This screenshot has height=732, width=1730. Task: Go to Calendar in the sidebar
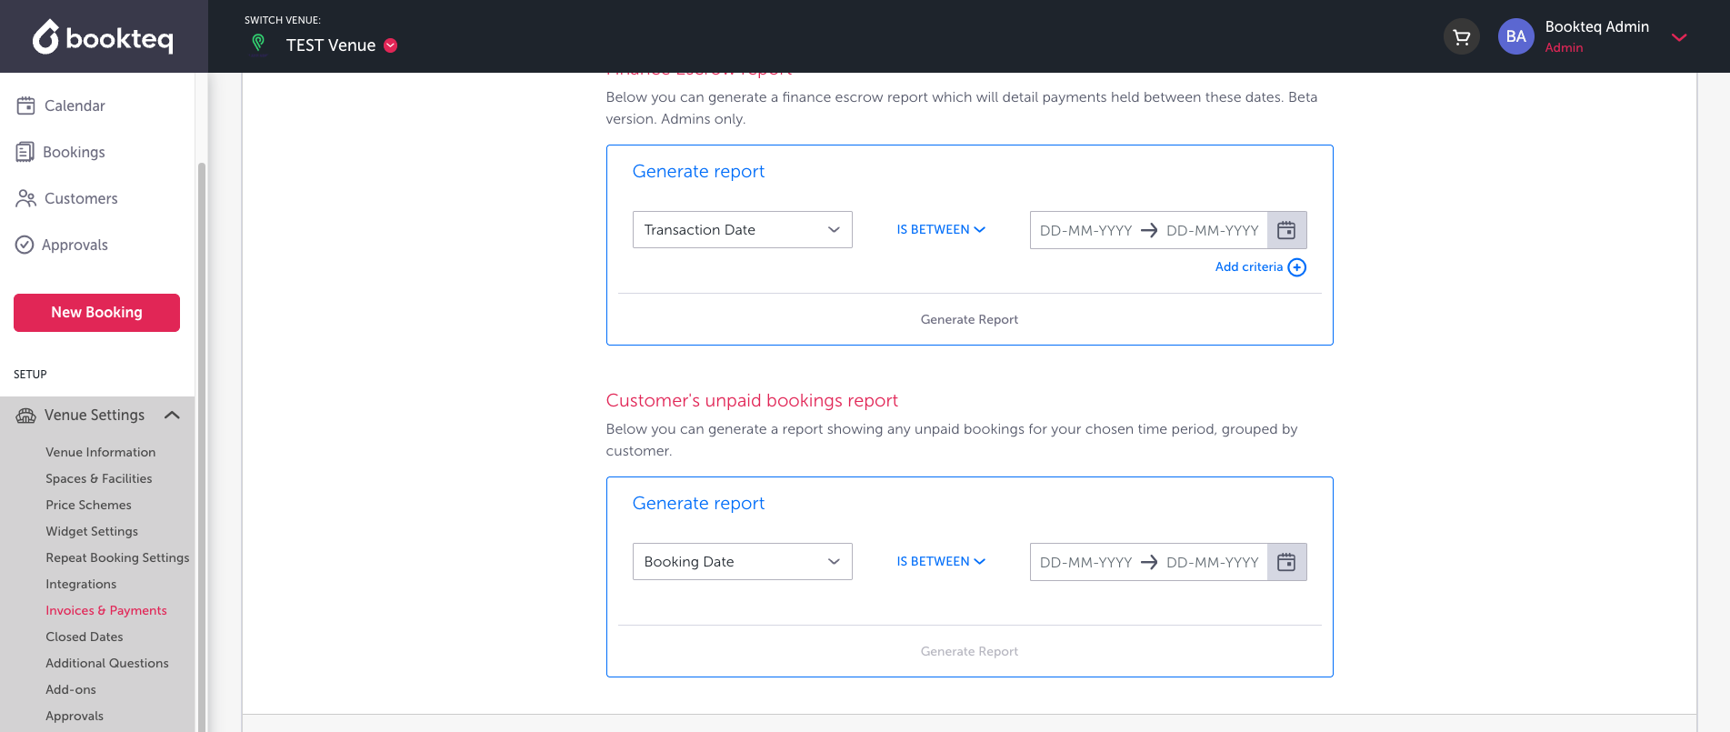pyautogui.click(x=75, y=105)
